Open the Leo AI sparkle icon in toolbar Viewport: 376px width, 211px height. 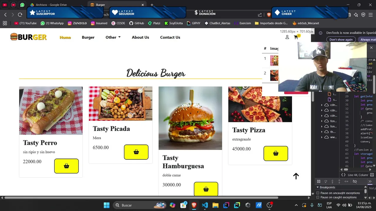tap(356, 15)
